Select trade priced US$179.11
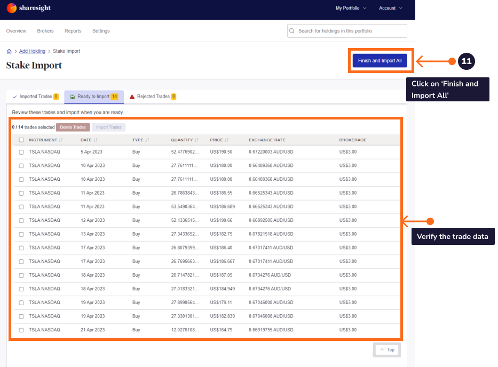Viewport: 498px width, 367px height. click(21, 302)
